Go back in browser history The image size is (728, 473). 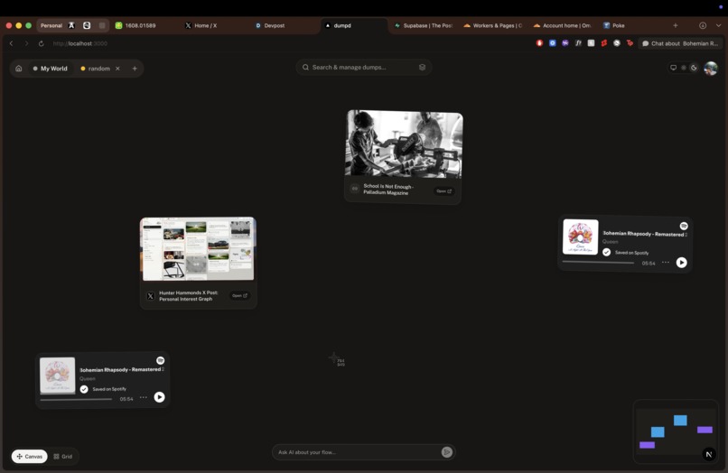[12, 43]
